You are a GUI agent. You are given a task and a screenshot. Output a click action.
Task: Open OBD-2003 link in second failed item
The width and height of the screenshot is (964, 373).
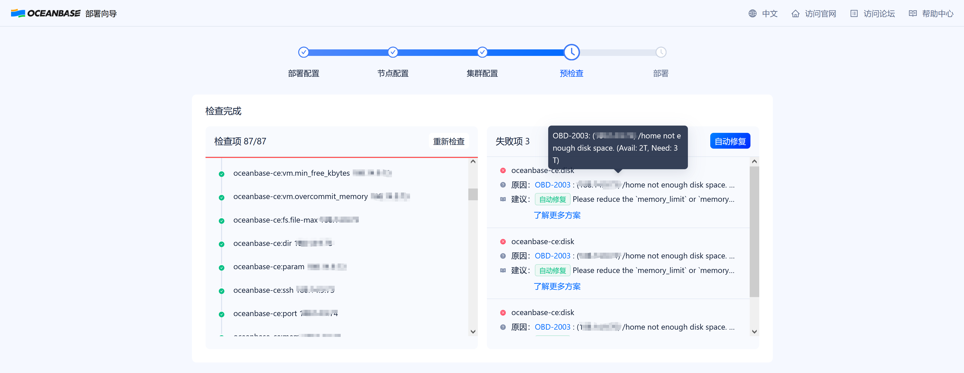click(552, 256)
